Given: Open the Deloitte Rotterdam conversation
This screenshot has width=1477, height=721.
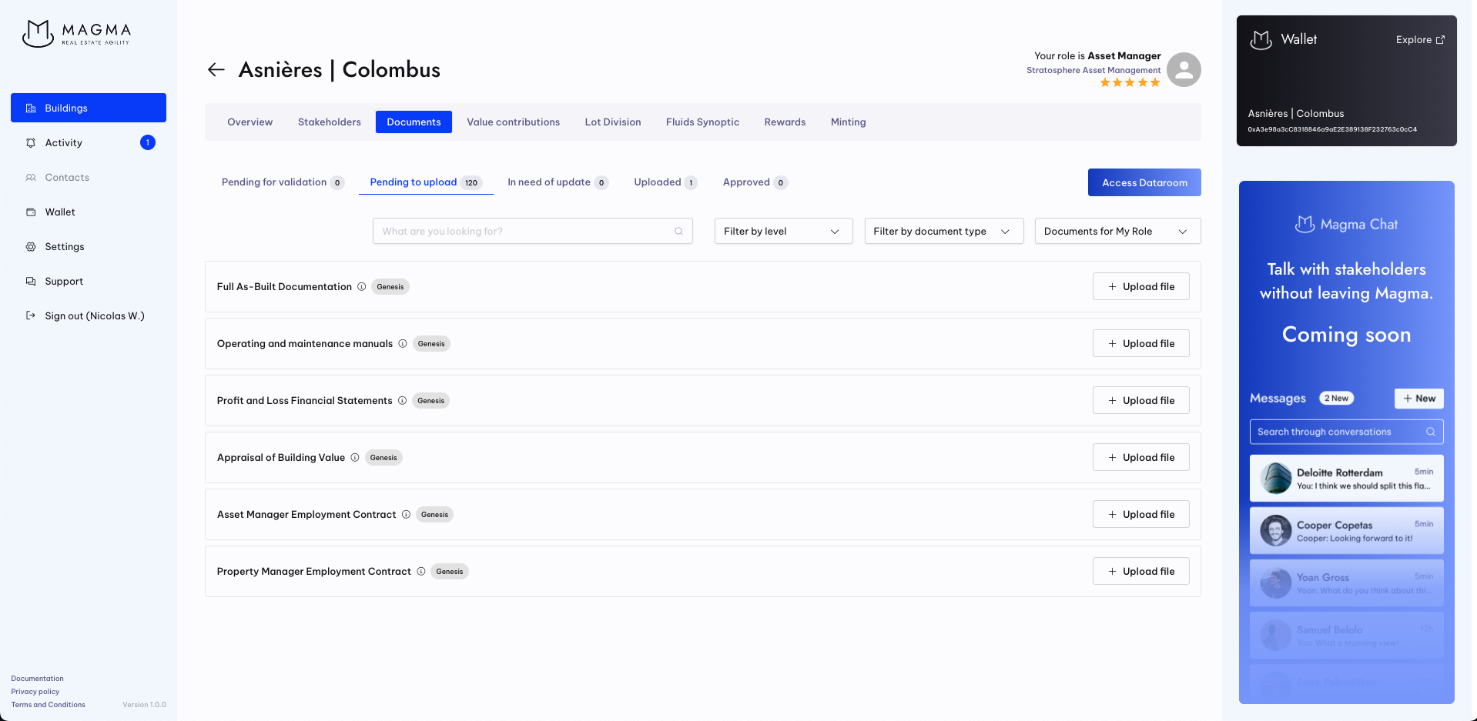Looking at the screenshot, I should [x=1345, y=479].
